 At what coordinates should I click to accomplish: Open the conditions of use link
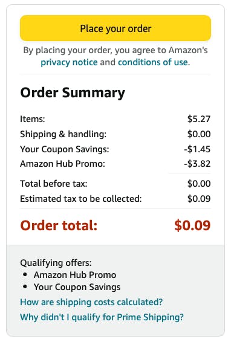coord(154,62)
